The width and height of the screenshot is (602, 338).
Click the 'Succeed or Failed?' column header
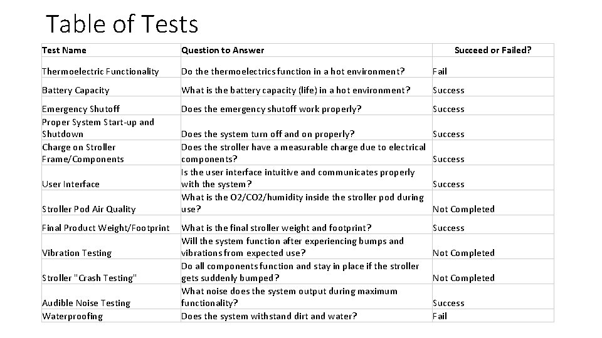pyautogui.click(x=493, y=50)
